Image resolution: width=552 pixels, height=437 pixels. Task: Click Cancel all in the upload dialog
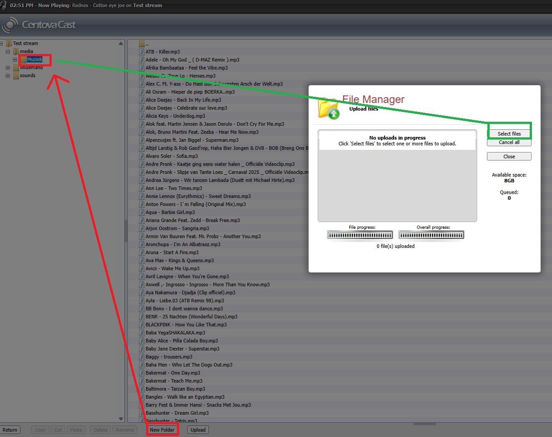pos(509,142)
